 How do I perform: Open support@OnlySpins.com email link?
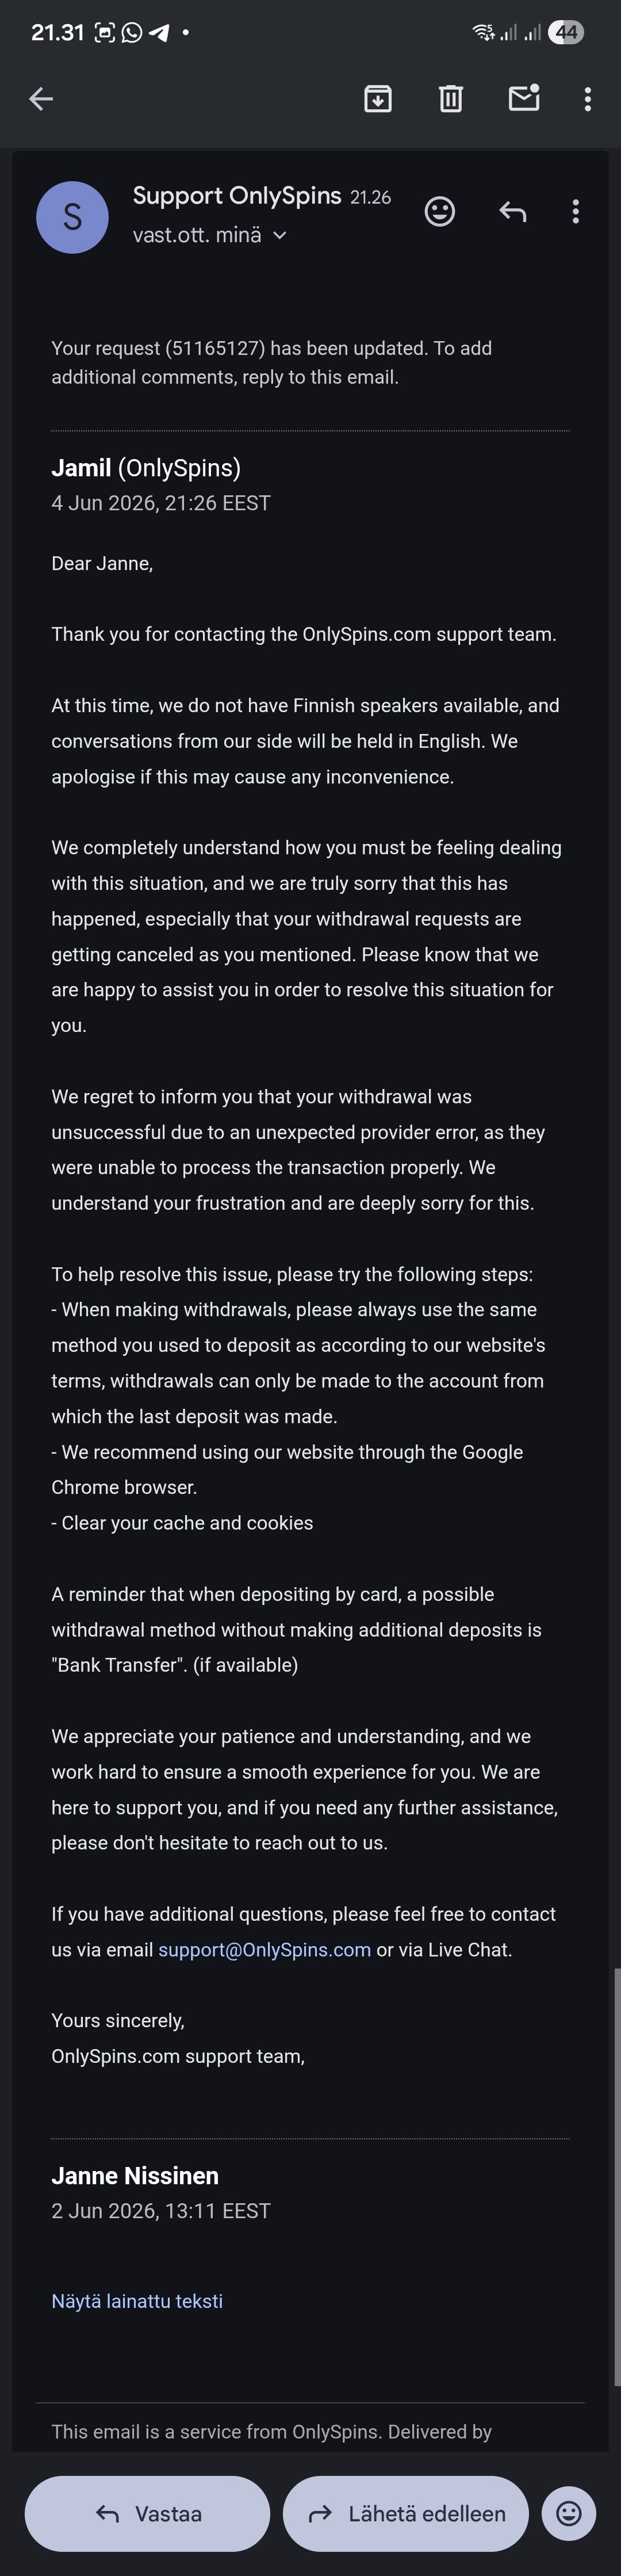pos(264,1949)
